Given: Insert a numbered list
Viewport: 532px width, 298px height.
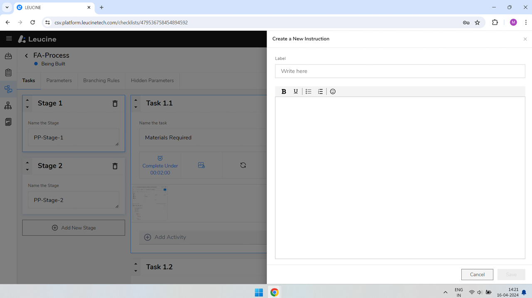Looking at the screenshot, I should point(320,92).
